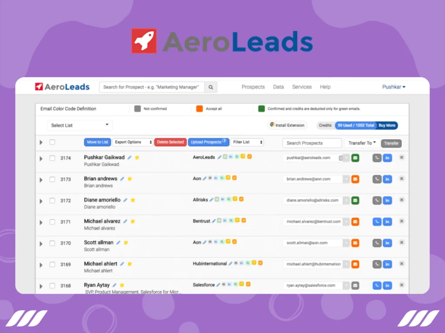Open LinkedIn button for Brian andrews
Screen dimensions: 445x333
(x=387, y=179)
